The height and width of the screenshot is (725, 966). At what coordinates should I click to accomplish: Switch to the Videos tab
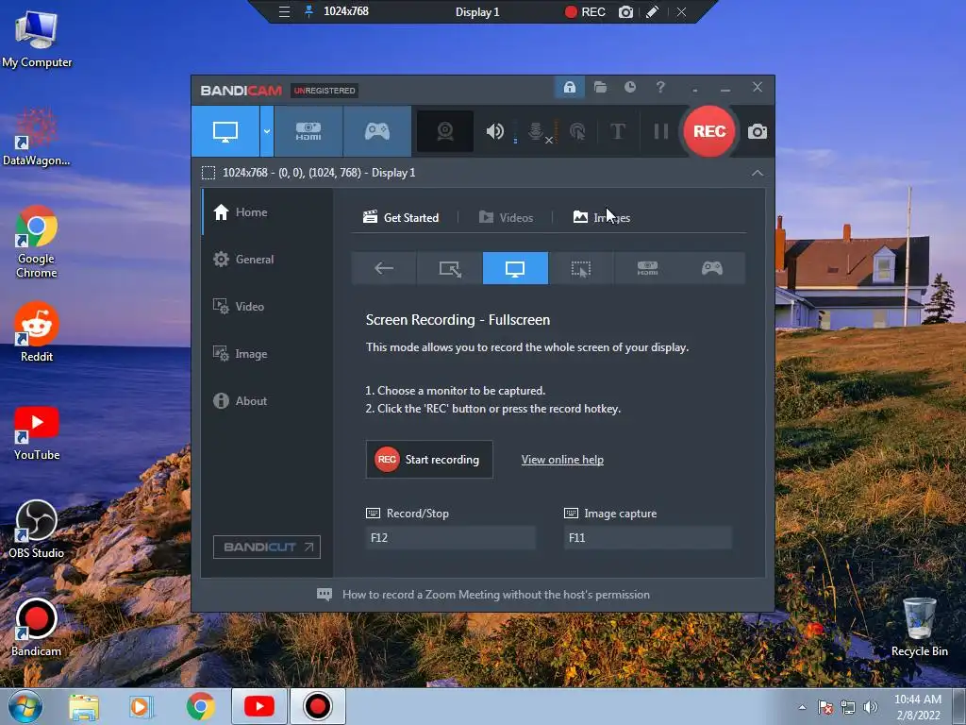(506, 218)
